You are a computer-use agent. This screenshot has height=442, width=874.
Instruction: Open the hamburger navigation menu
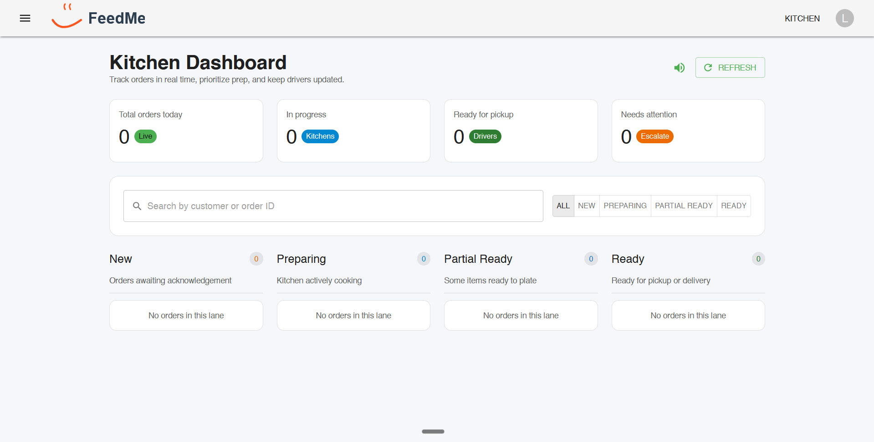25,18
